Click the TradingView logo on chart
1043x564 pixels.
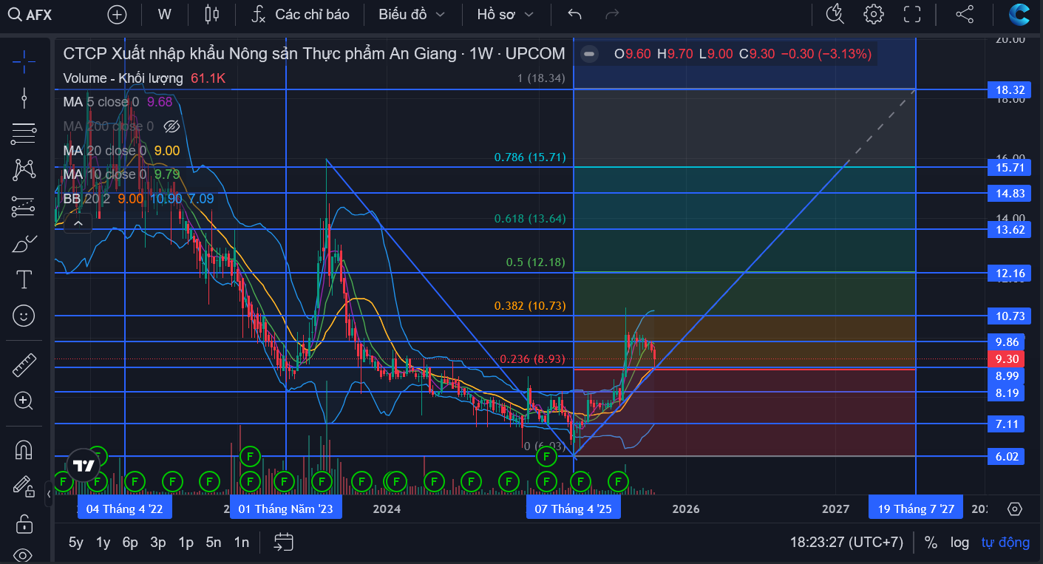[x=84, y=466]
